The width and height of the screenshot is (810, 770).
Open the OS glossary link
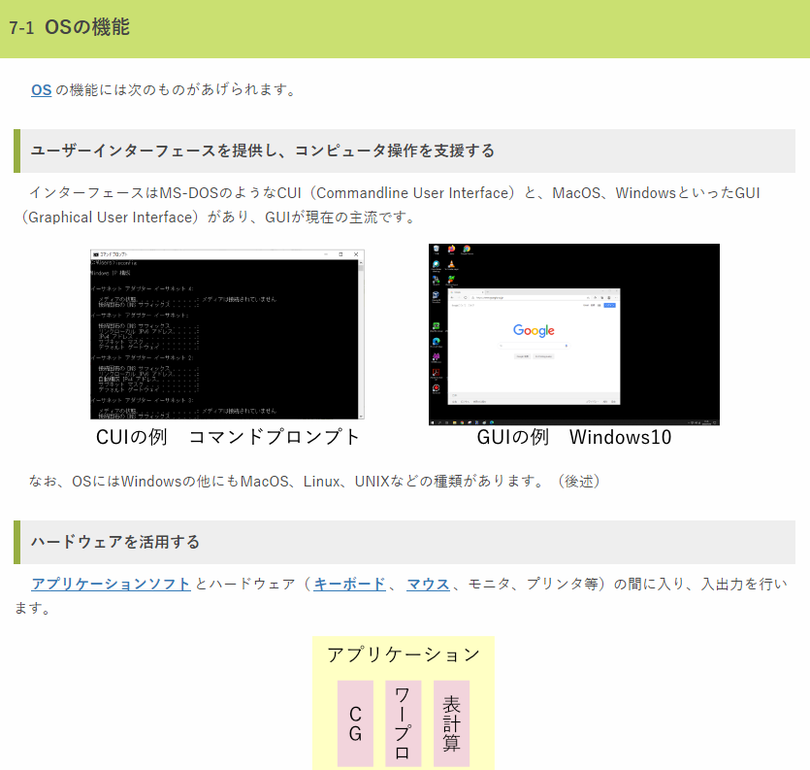coord(41,90)
